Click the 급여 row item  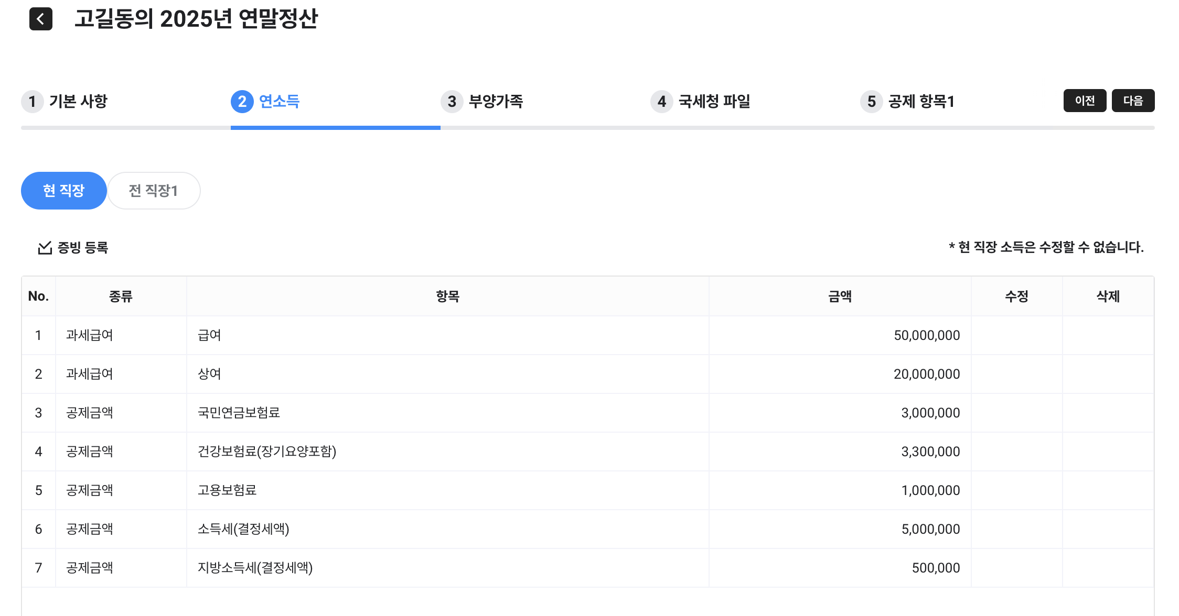(209, 335)
